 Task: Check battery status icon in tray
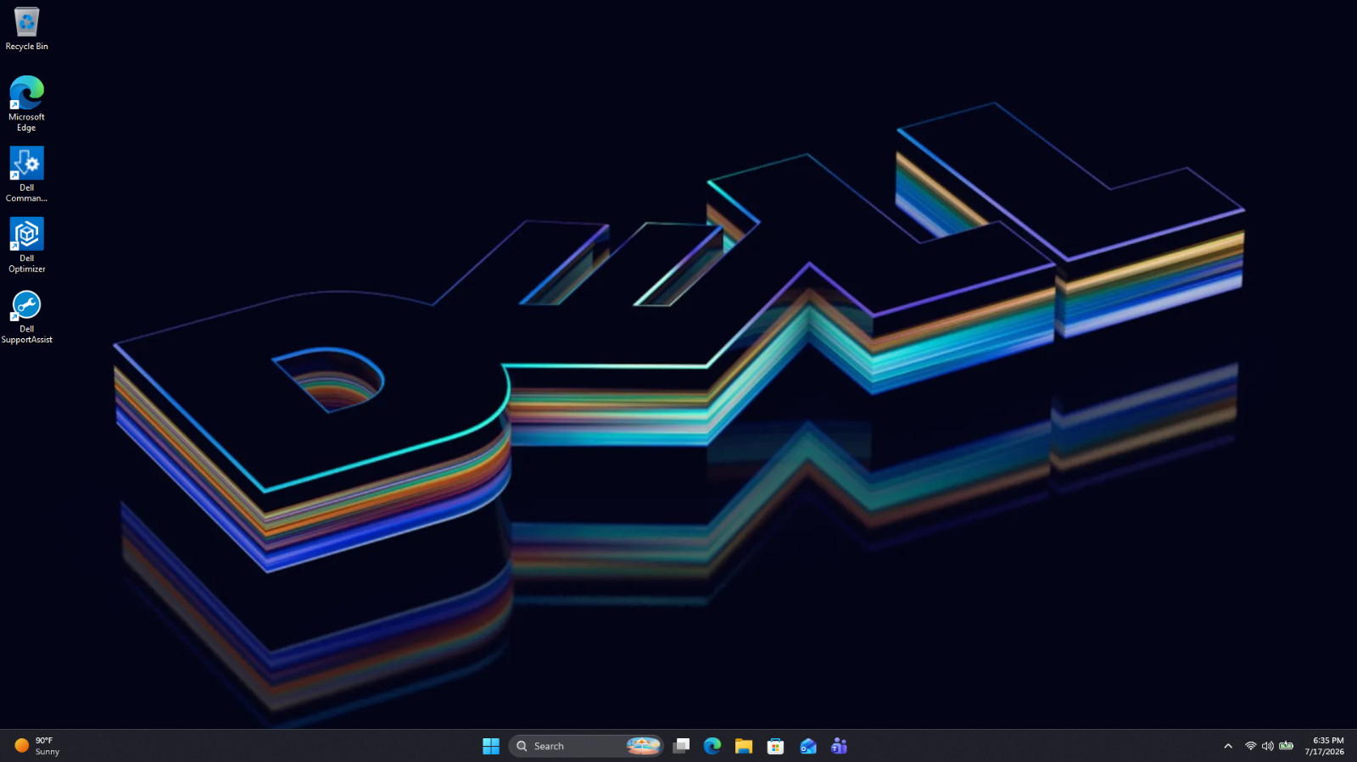[1287, 746]
